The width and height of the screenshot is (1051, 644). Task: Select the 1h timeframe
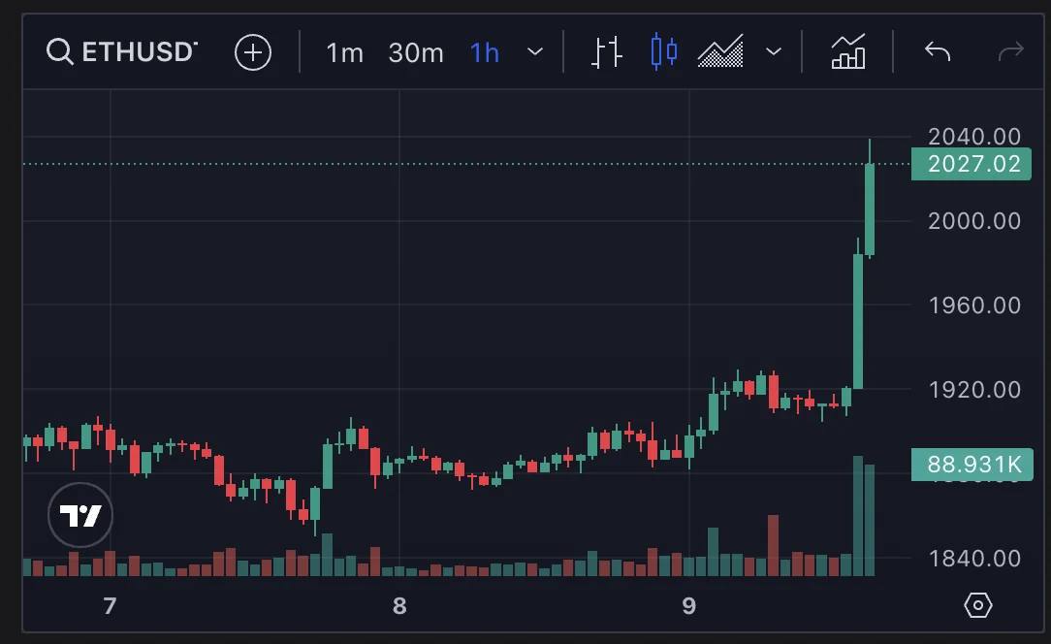(x=484, y=51)
